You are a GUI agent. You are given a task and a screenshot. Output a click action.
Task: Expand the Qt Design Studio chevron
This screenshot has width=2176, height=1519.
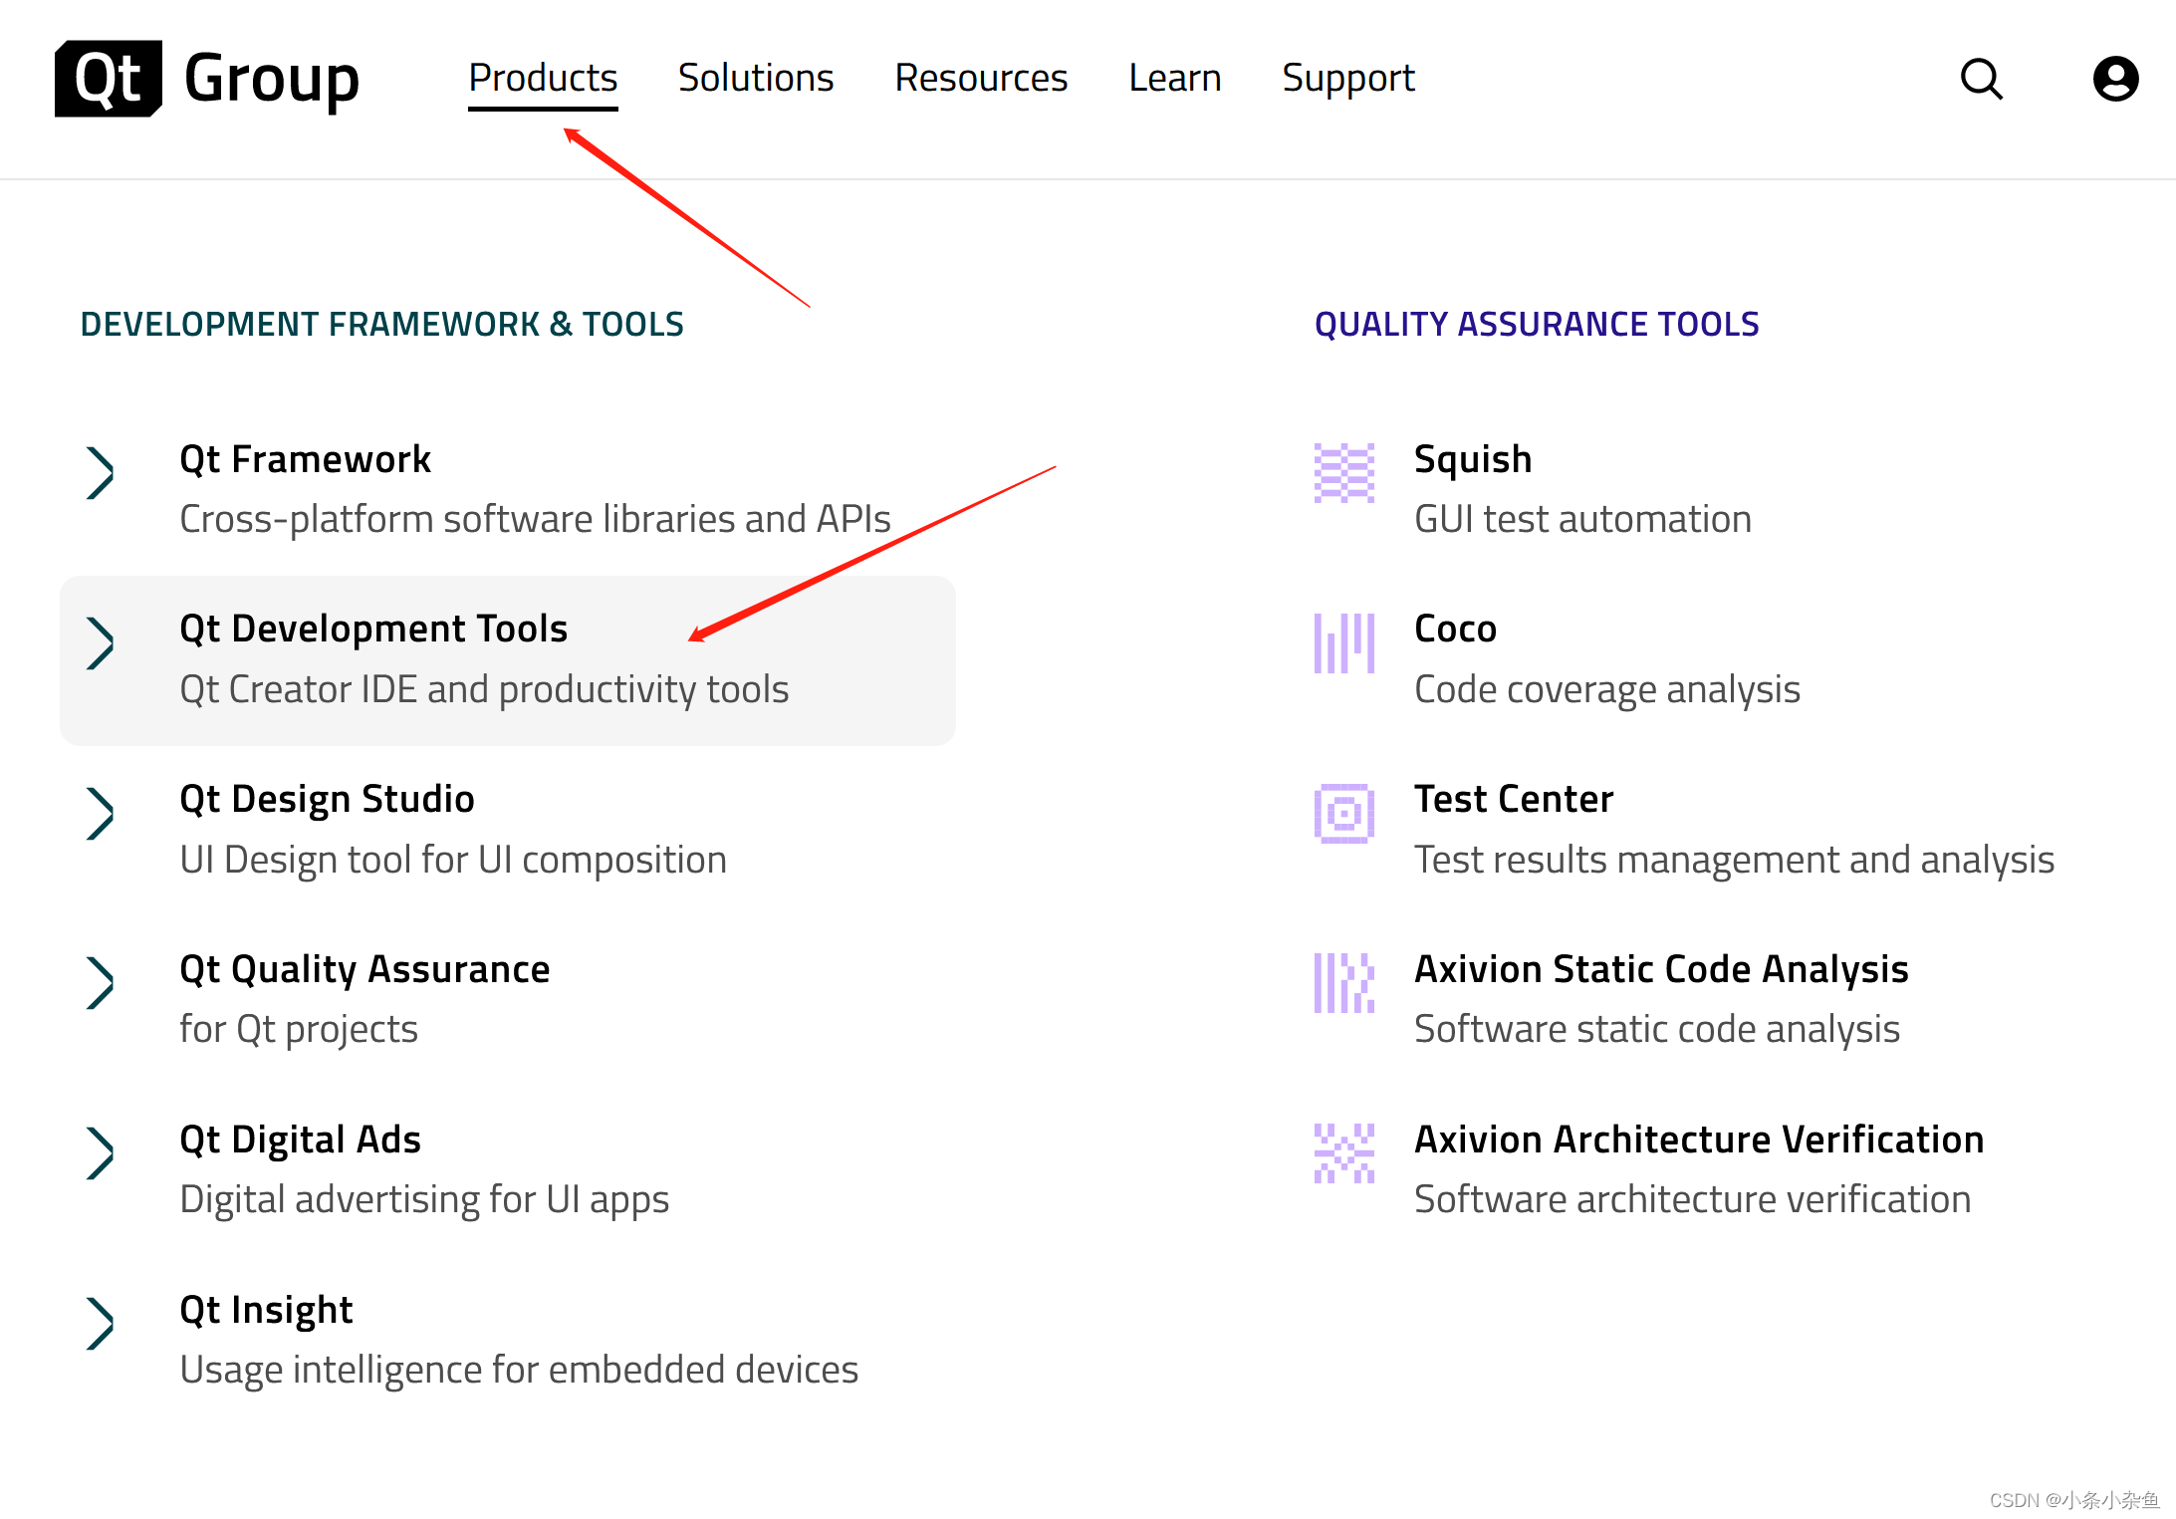100,814
